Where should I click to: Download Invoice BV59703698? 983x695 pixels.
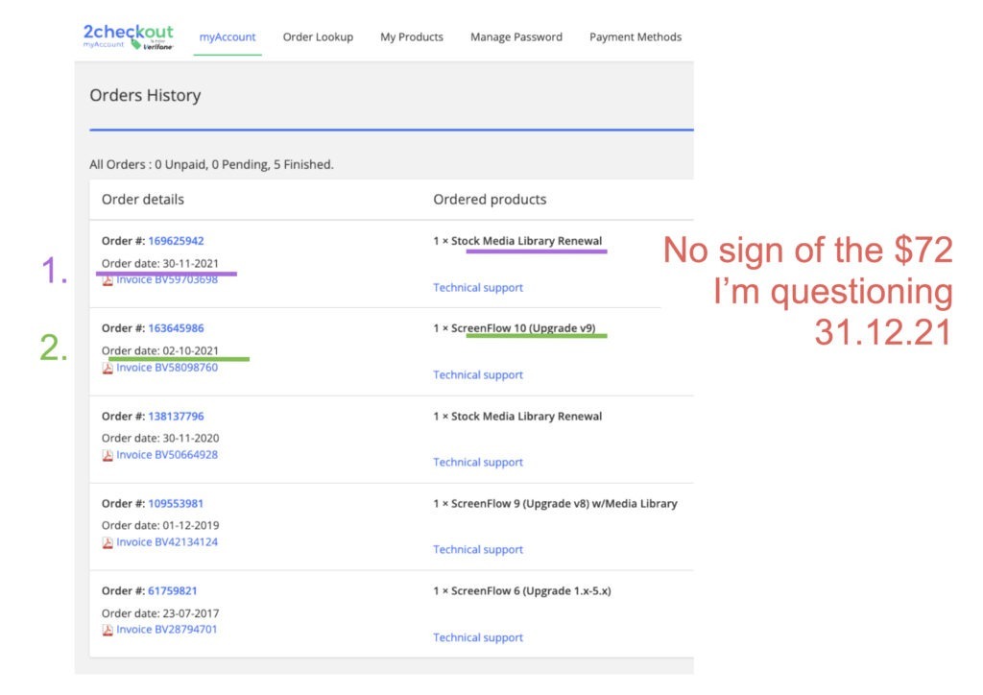pyautogui.click(x=167, y=279)
